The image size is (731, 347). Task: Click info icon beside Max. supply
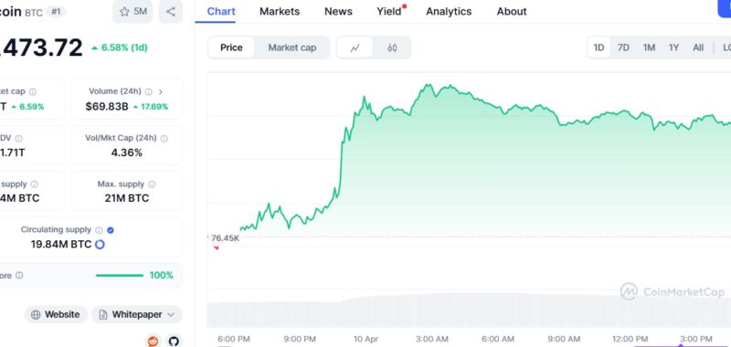(x=152, y=184)
